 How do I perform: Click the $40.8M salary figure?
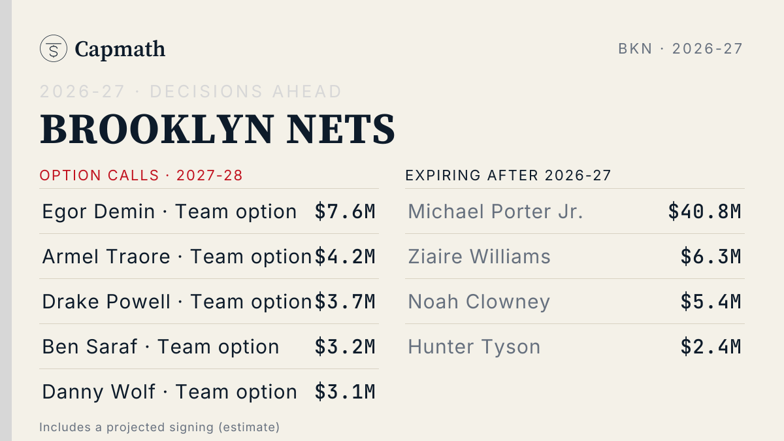(705, 211)
